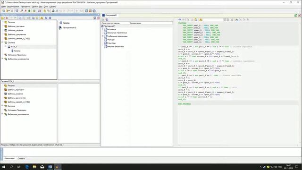Select Ресурсы in upper navigator tree
The height and width of the screenshot is (170, 302).
(11, 22)
